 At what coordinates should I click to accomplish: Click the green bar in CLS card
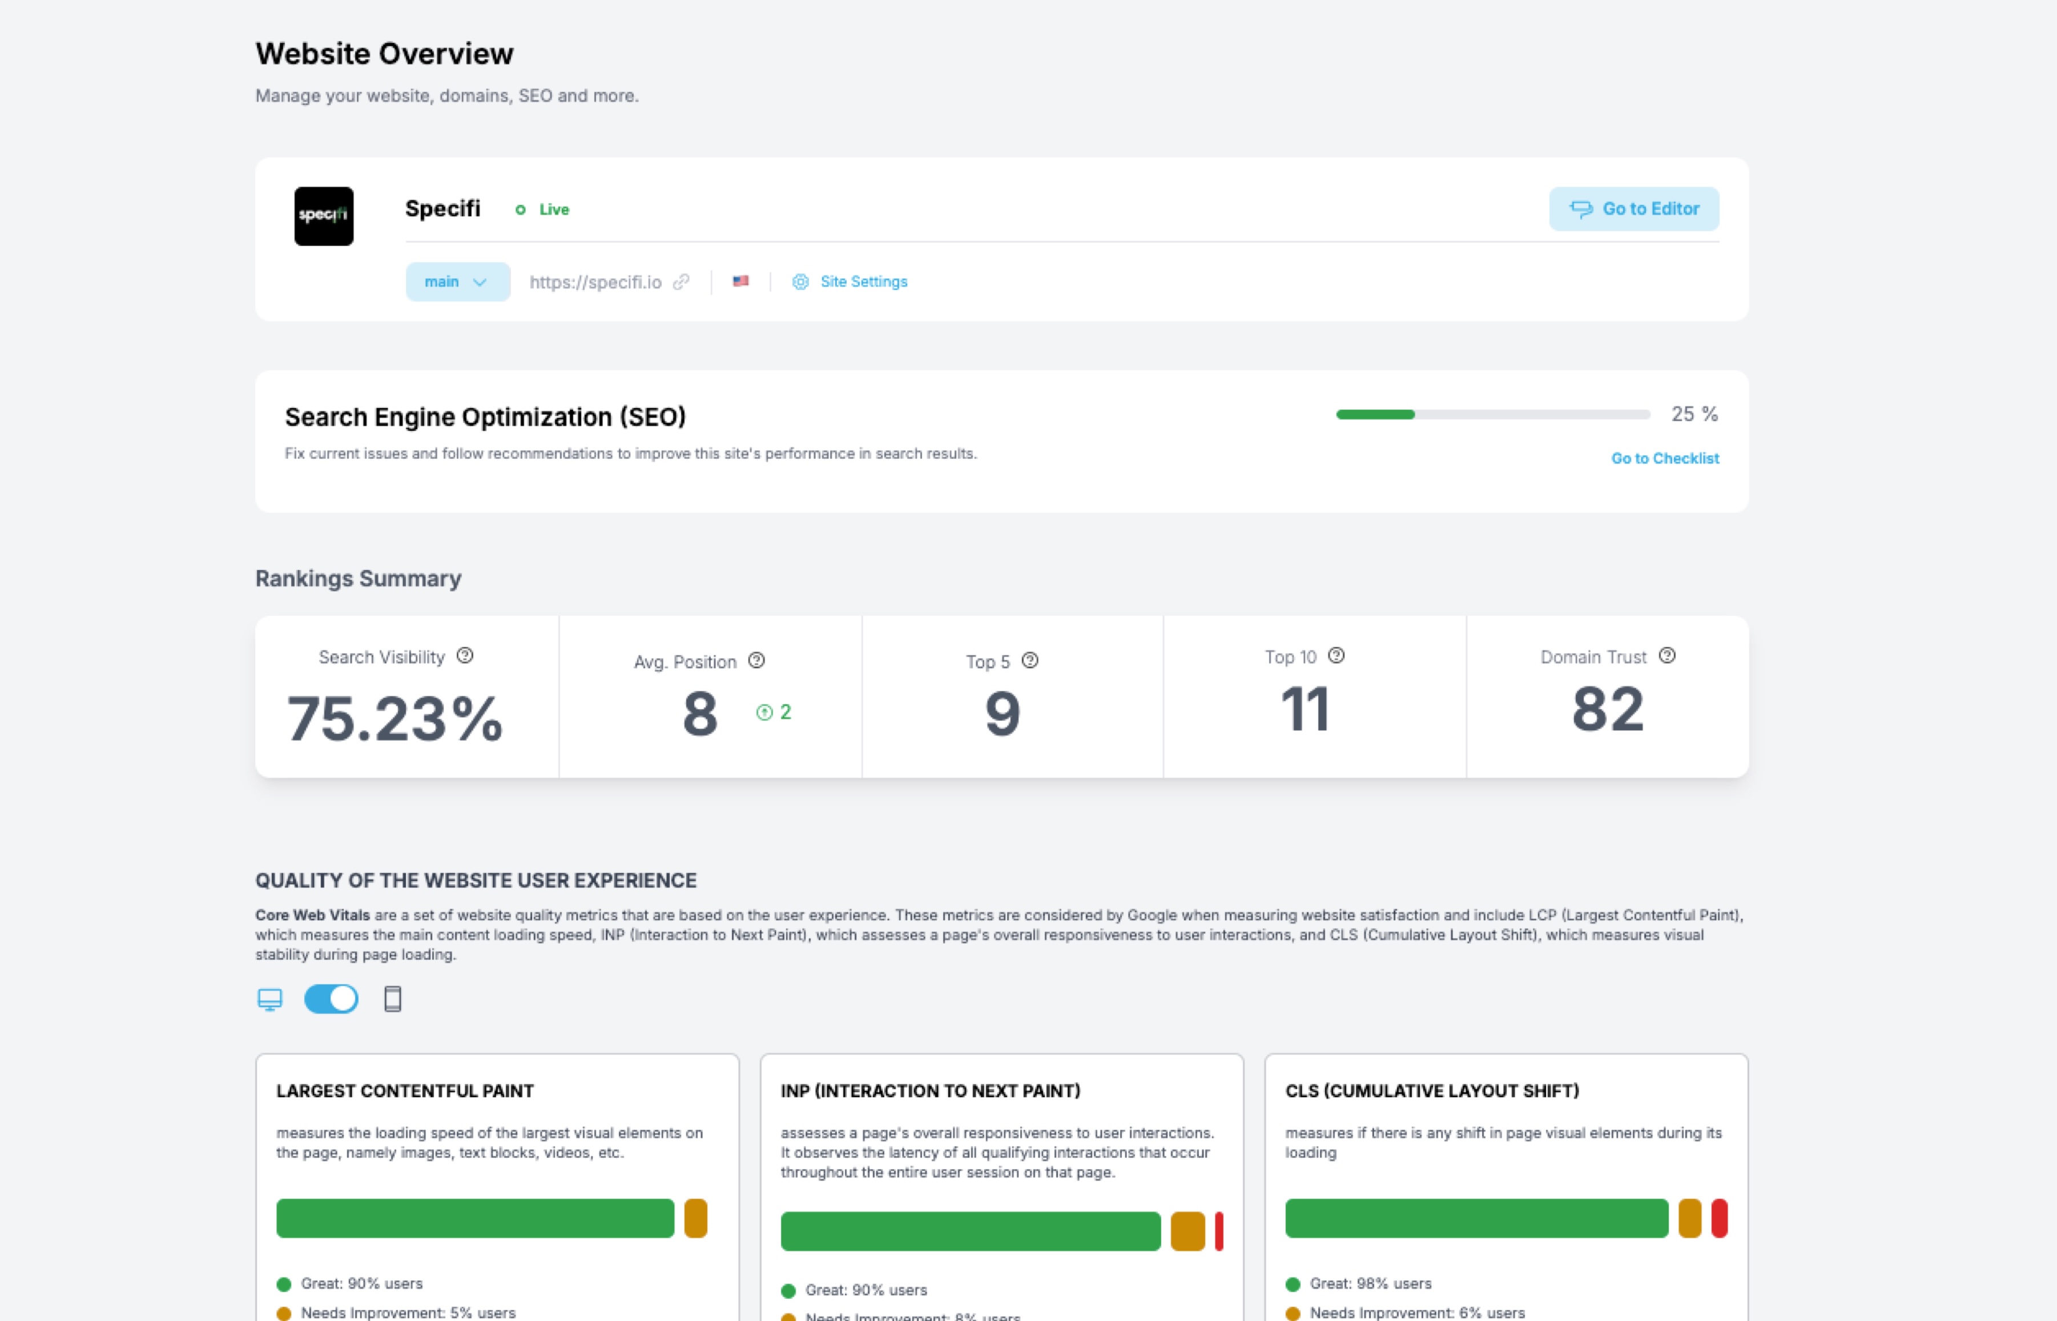1477,1219
